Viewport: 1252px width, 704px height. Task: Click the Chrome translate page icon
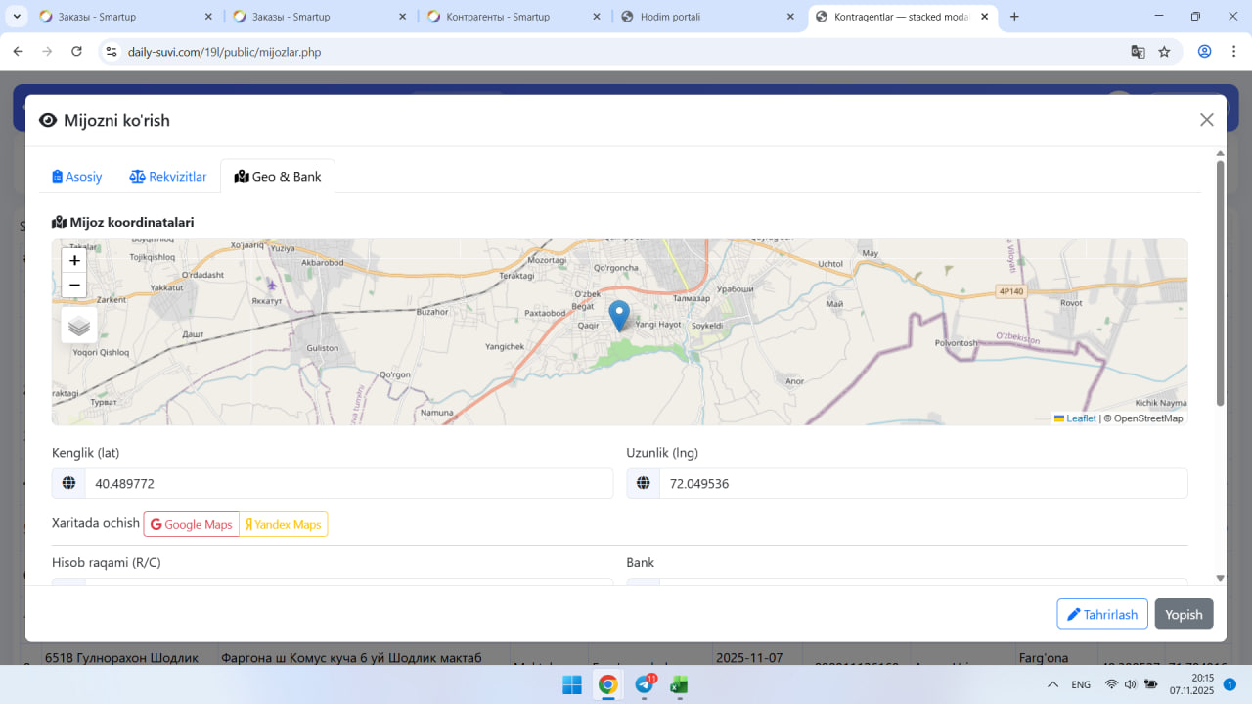click(x=1138, y=52)
